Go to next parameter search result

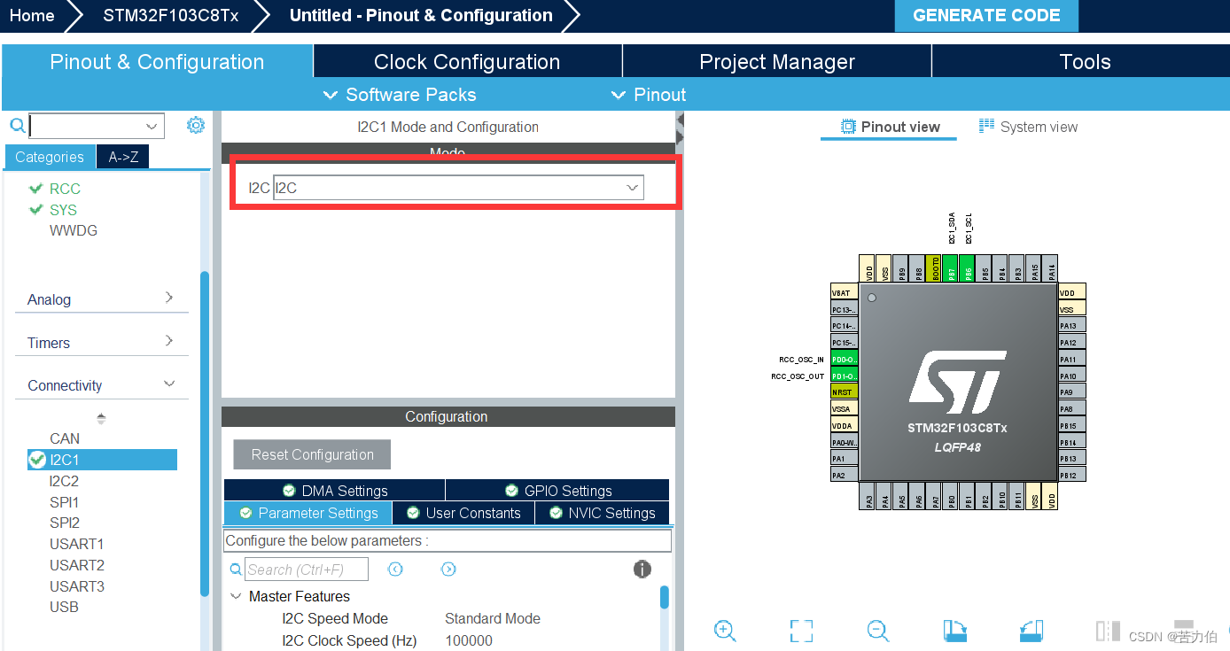click(x=448, y=570)
